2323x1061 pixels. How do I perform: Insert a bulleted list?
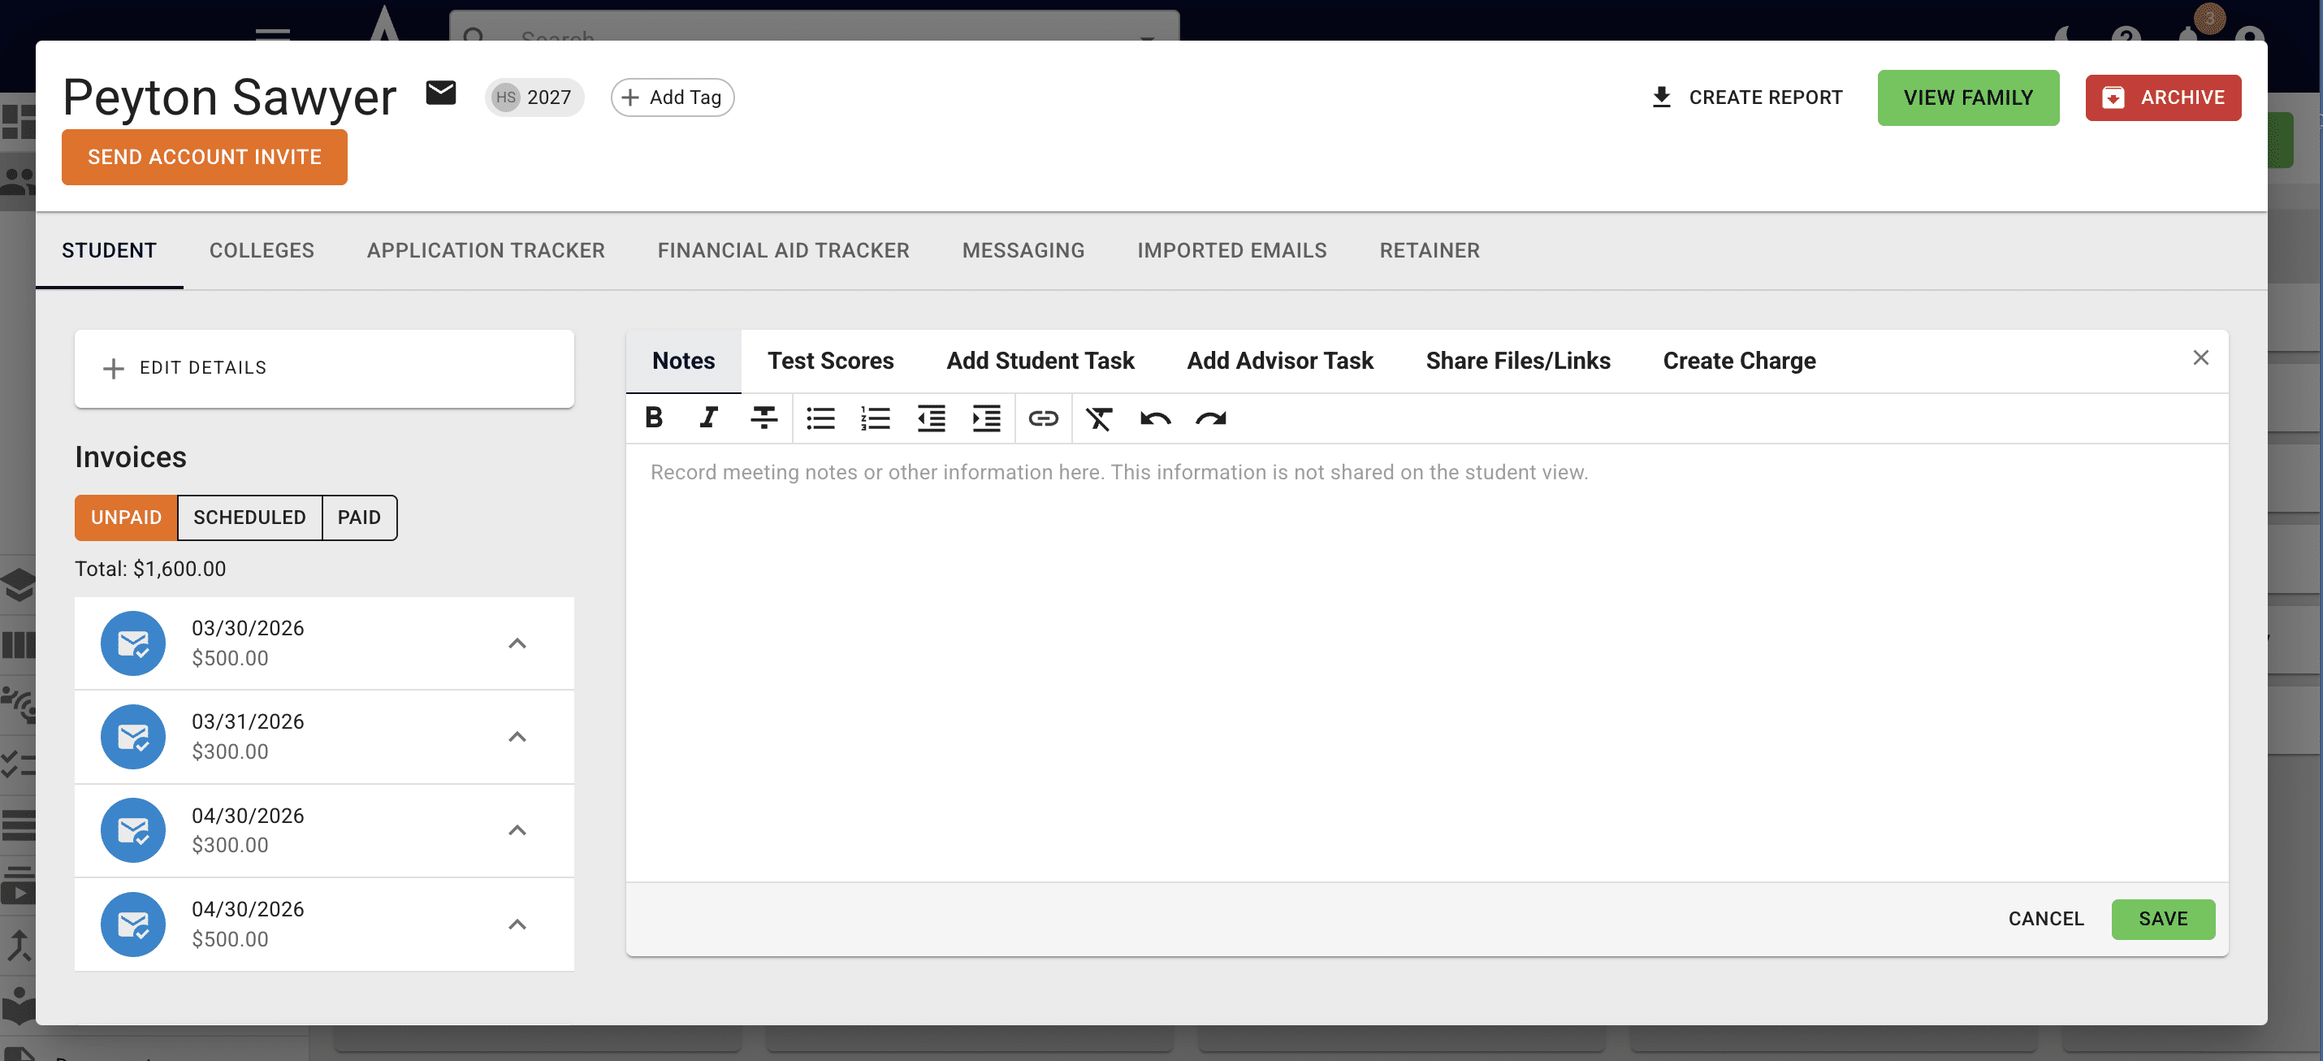point(820,418)
